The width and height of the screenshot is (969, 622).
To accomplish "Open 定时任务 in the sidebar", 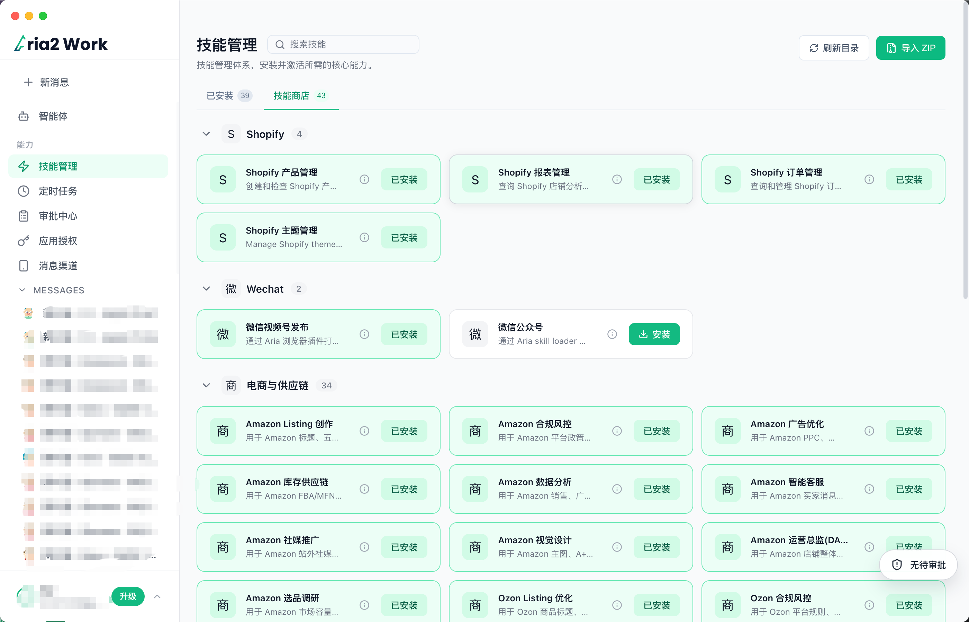I will 88,191.
